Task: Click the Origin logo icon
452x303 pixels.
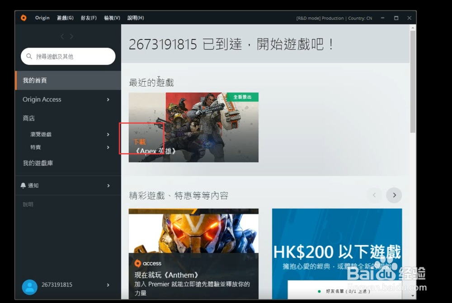Action: coord(24,18)
